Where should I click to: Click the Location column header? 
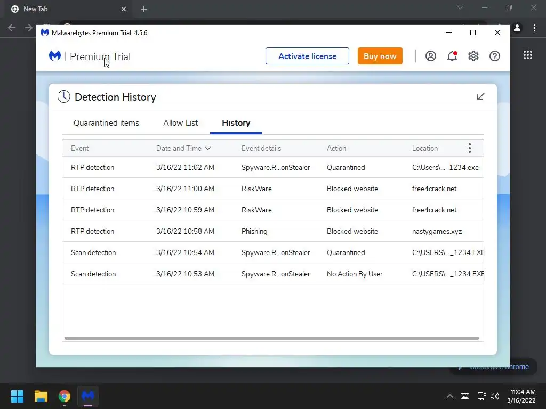click(x=425, y=148)
